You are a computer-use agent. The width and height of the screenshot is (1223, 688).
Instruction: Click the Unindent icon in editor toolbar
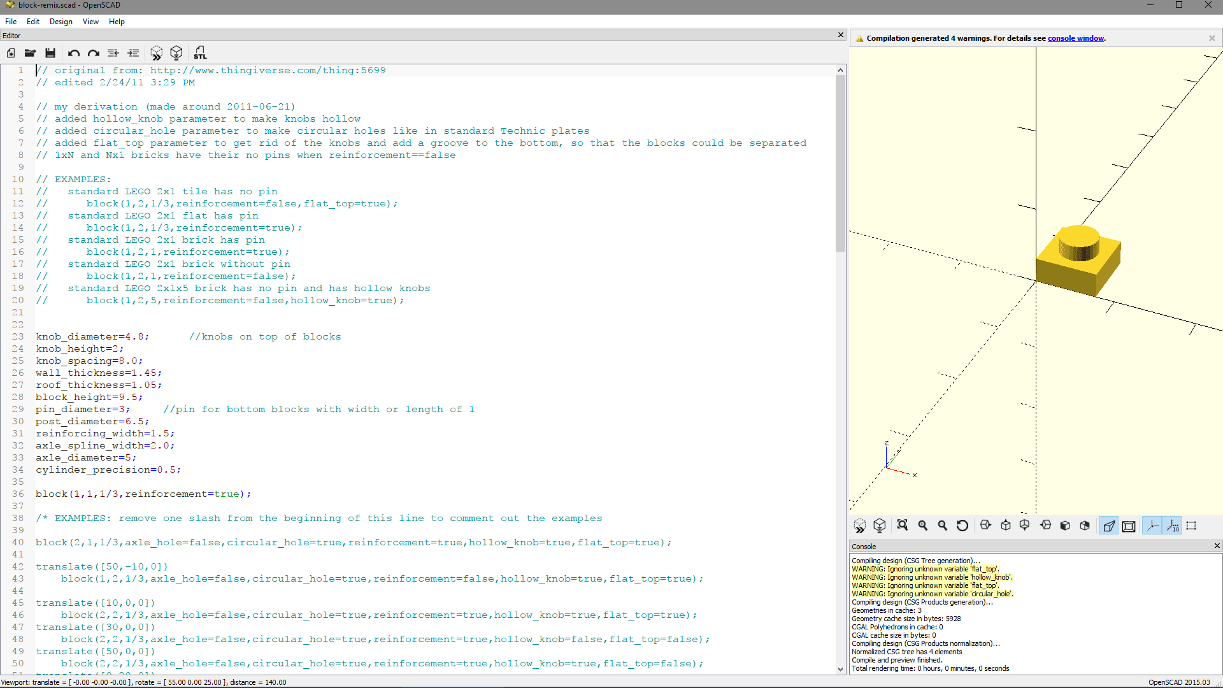coord(113,53)
